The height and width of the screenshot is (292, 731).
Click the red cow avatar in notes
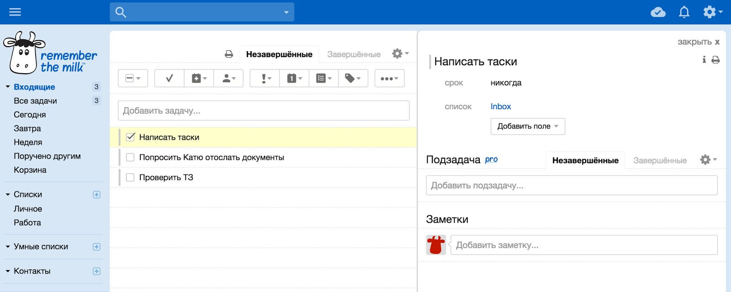(x=436, y=245)
